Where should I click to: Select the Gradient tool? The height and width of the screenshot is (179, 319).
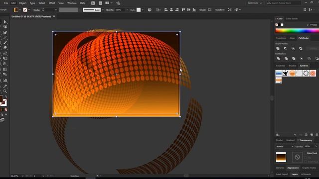click(x=5, y=69)
